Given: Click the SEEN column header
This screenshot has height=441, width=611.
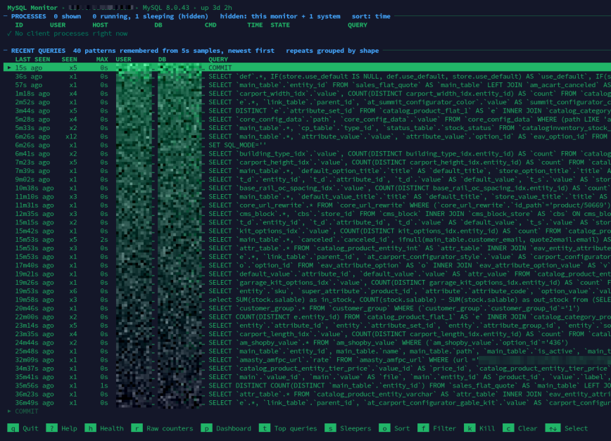Looking at the screenshot, I should tap(69, 59).
